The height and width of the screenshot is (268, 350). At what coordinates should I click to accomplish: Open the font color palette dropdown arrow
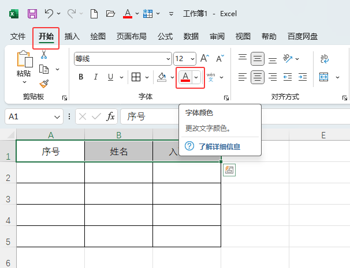click(196, 77)
